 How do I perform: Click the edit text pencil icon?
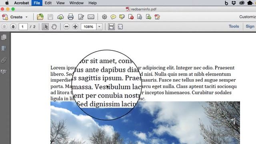pos(81,17)
